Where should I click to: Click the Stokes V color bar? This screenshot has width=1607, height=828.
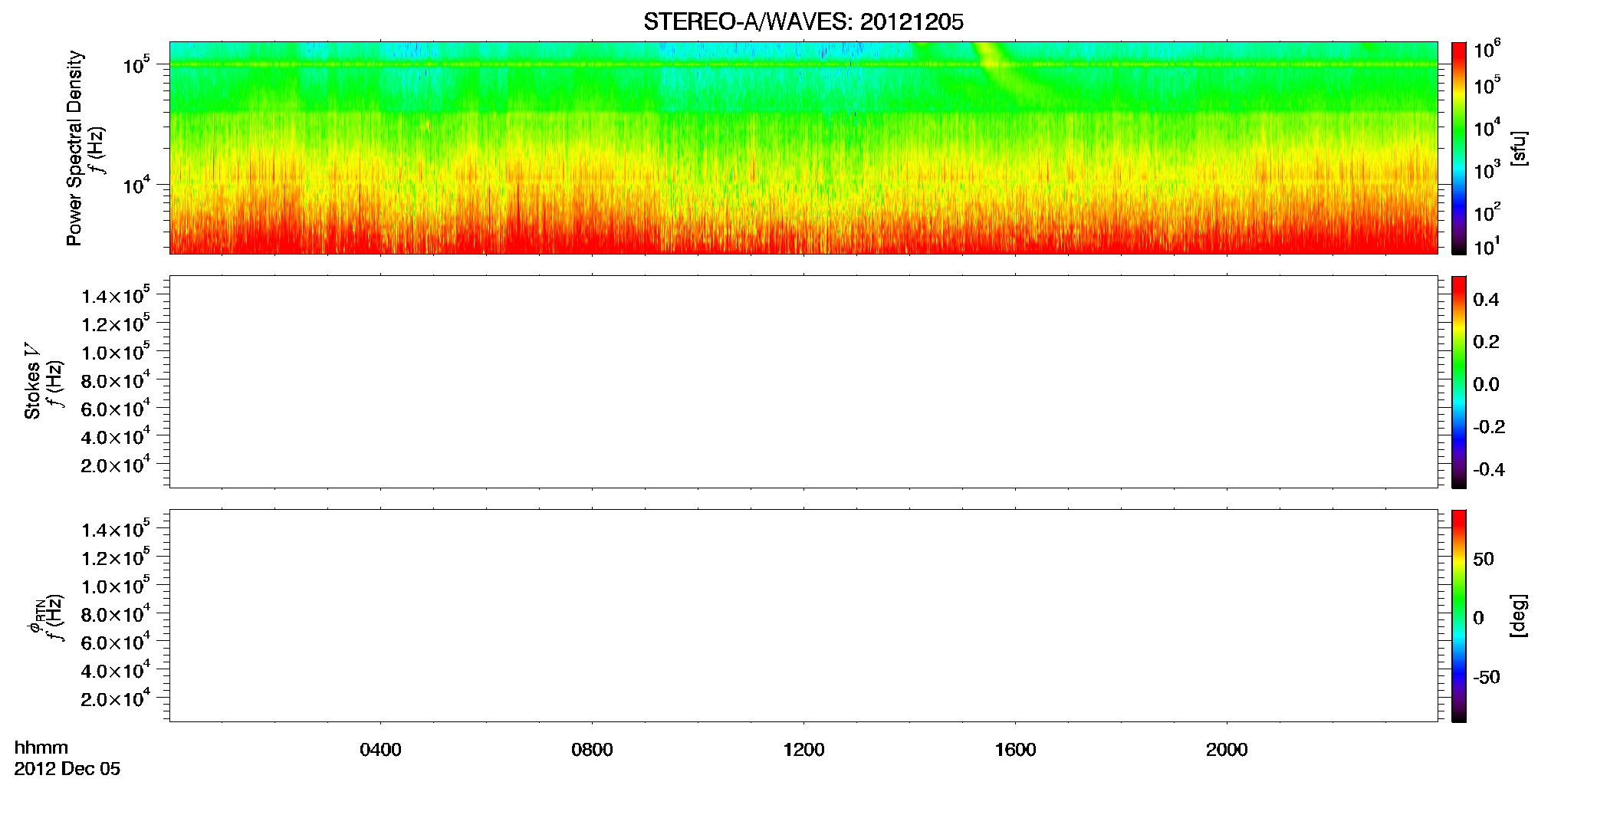(1458, 382)
